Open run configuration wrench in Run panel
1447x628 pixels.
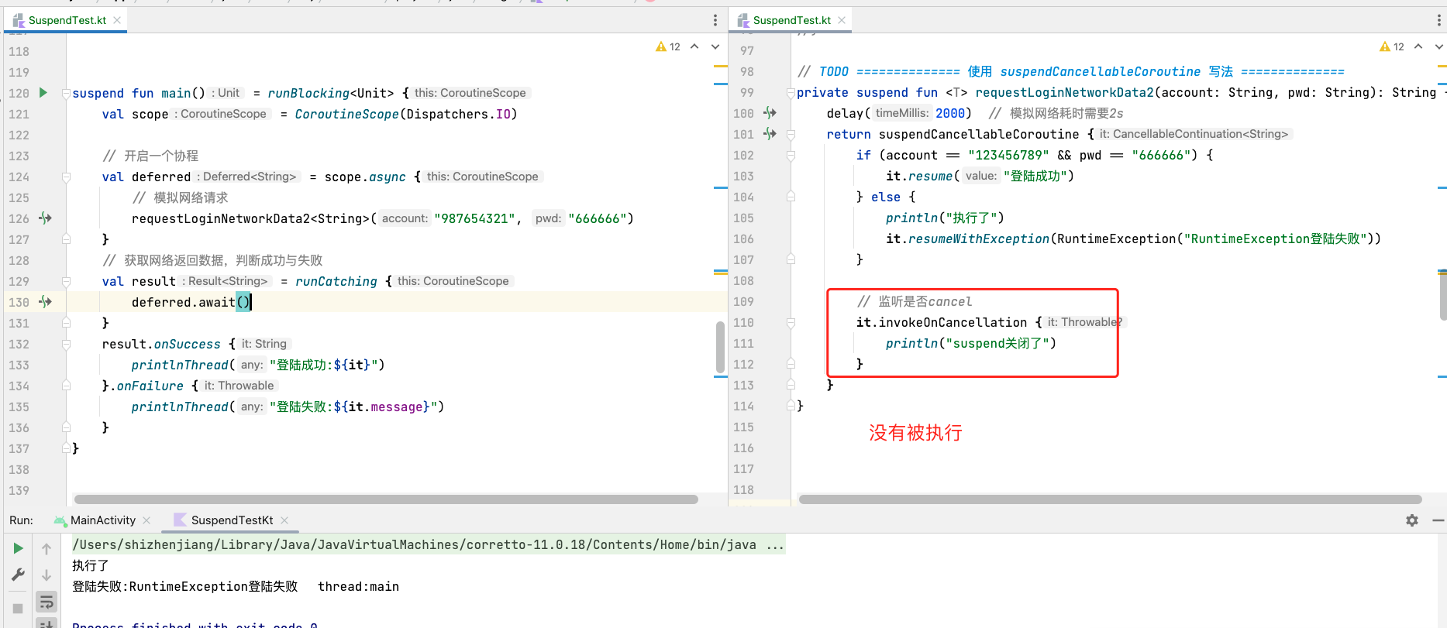18,575
